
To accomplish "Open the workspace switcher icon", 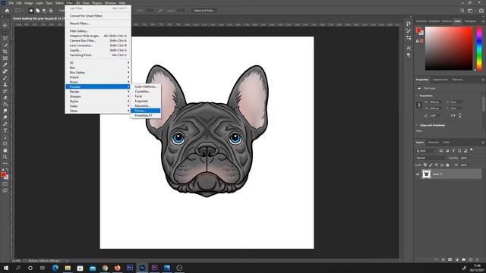I will click(x=471, y=11).
